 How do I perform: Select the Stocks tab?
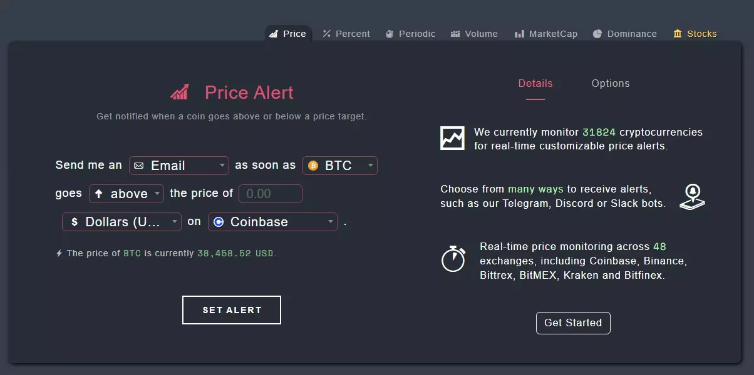pyautogui.click(x=695, y=34)
